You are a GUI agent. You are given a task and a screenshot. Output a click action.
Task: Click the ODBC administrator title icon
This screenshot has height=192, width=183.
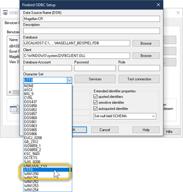[5, 13]
